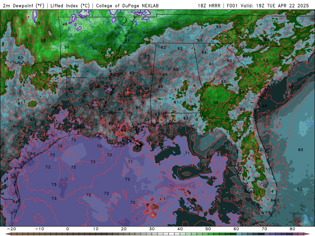Click the colorbar's left arrow end cap
The height and width of the screenshot is (236, 315).
(x=8, y=234)
